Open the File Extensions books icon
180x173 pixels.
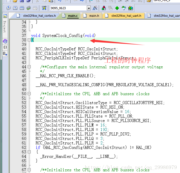[x=104, y=8]
